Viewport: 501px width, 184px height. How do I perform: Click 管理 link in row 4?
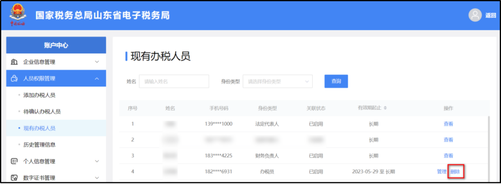click(x=442, y=172)
